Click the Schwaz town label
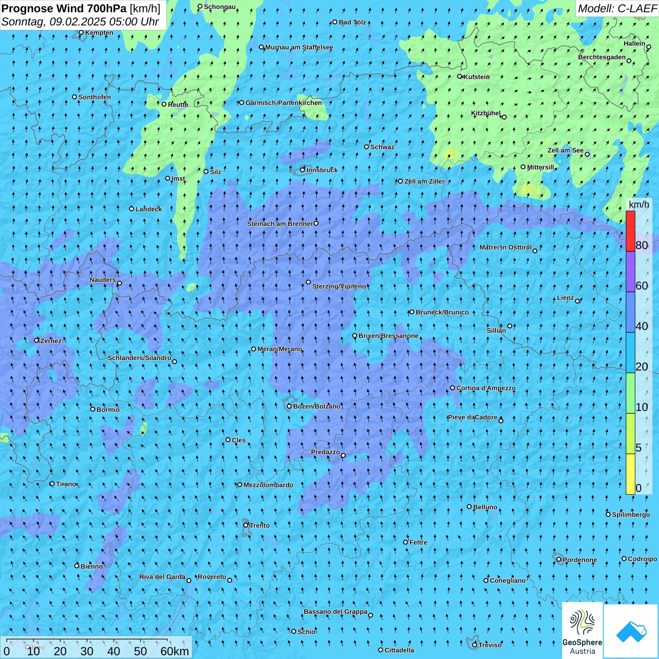This screenshot has height=659, width=659. 382,147
